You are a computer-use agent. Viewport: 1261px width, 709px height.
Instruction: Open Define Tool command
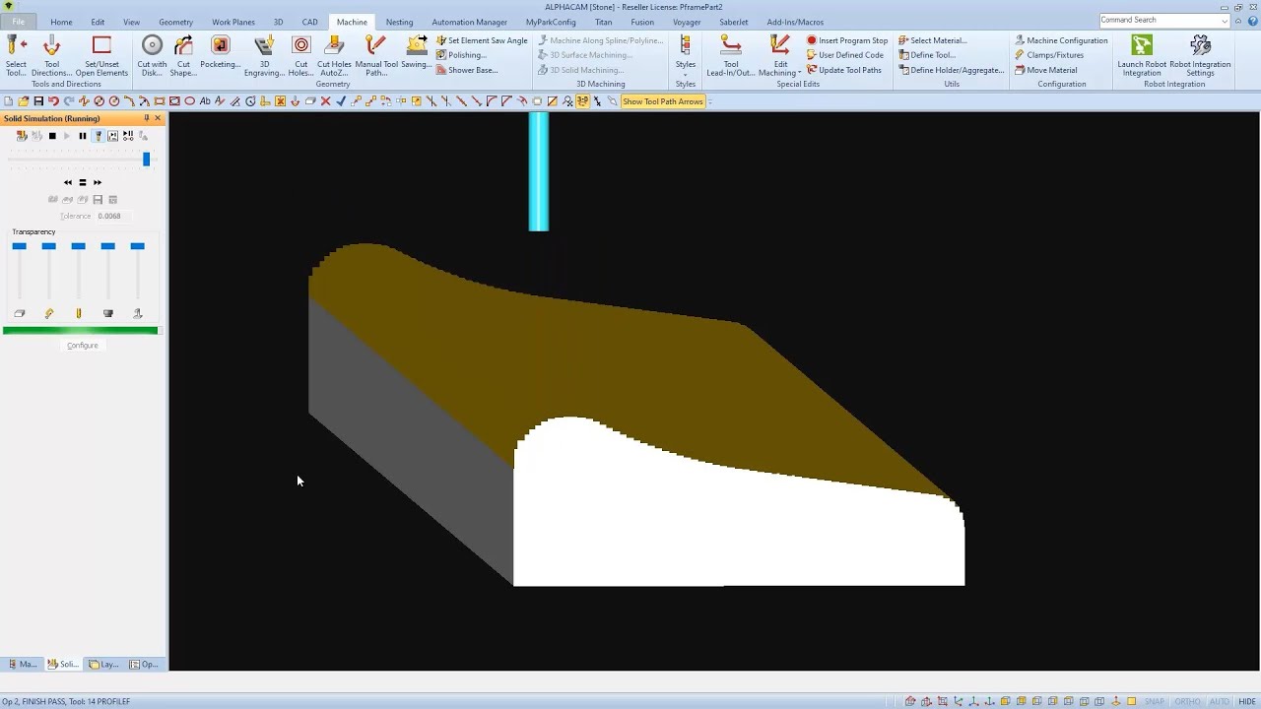tap(926, 55)
